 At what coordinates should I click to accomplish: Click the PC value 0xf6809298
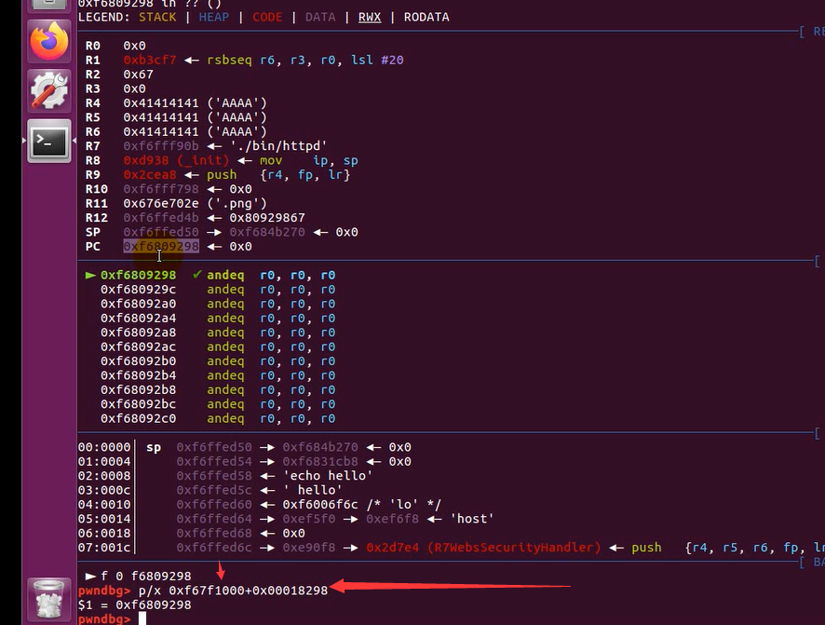coord(161,246)
